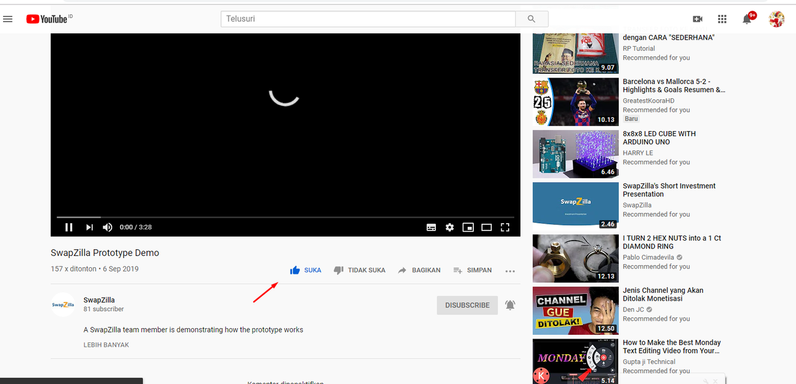Click the Telusuri search field
Screen dimensions: 796x384
(368, 19)
